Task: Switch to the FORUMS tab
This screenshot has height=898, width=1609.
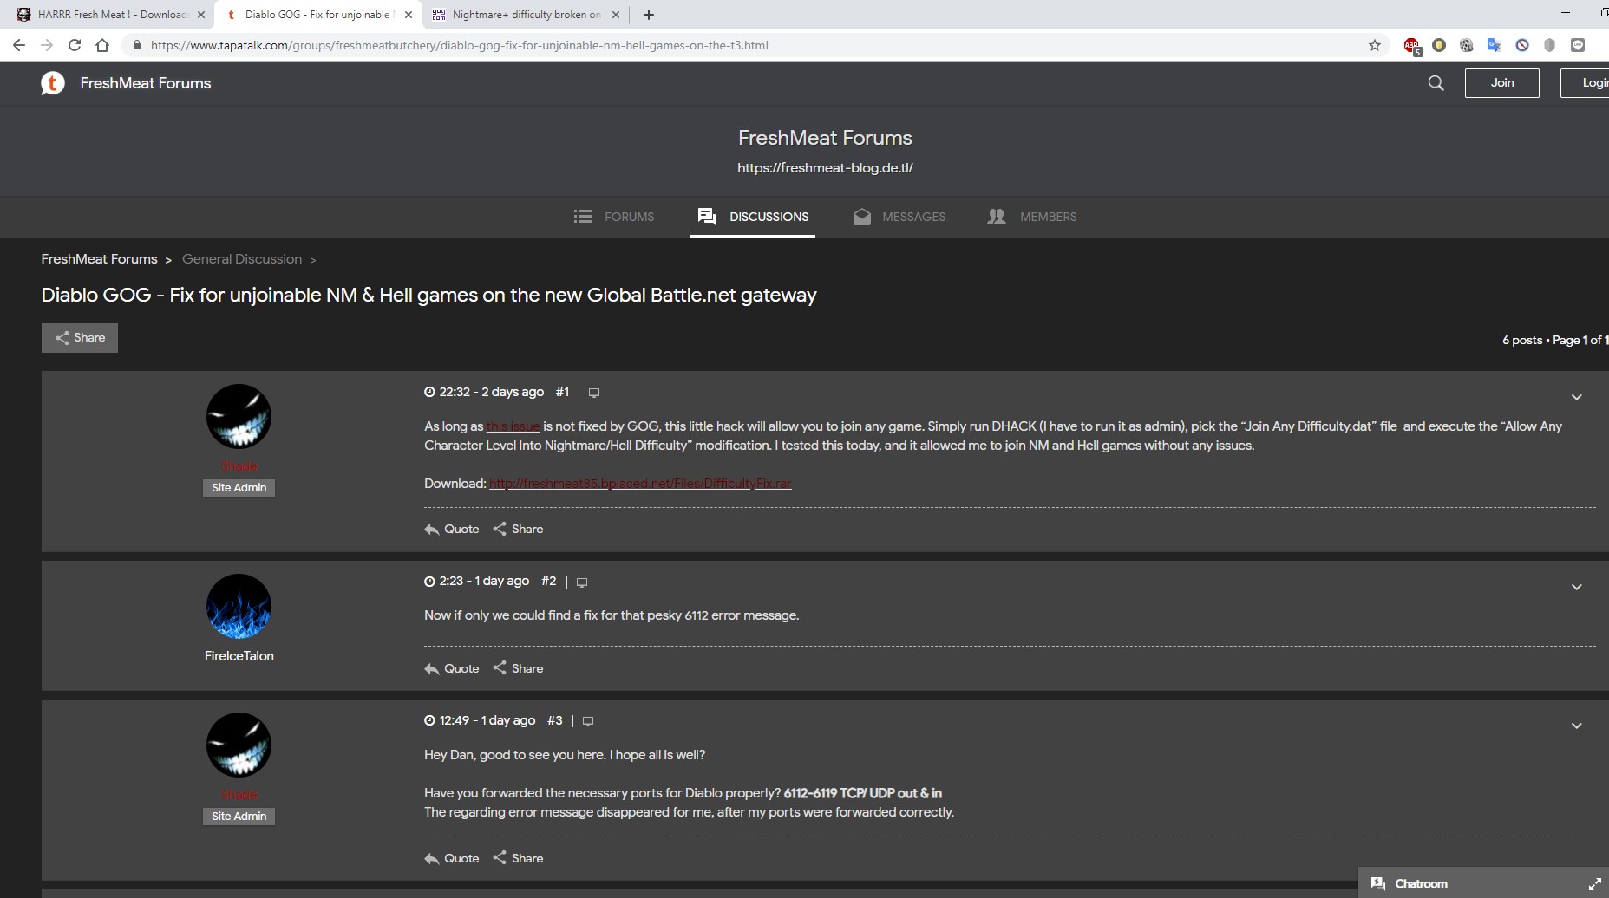Action: coord(614,217)
